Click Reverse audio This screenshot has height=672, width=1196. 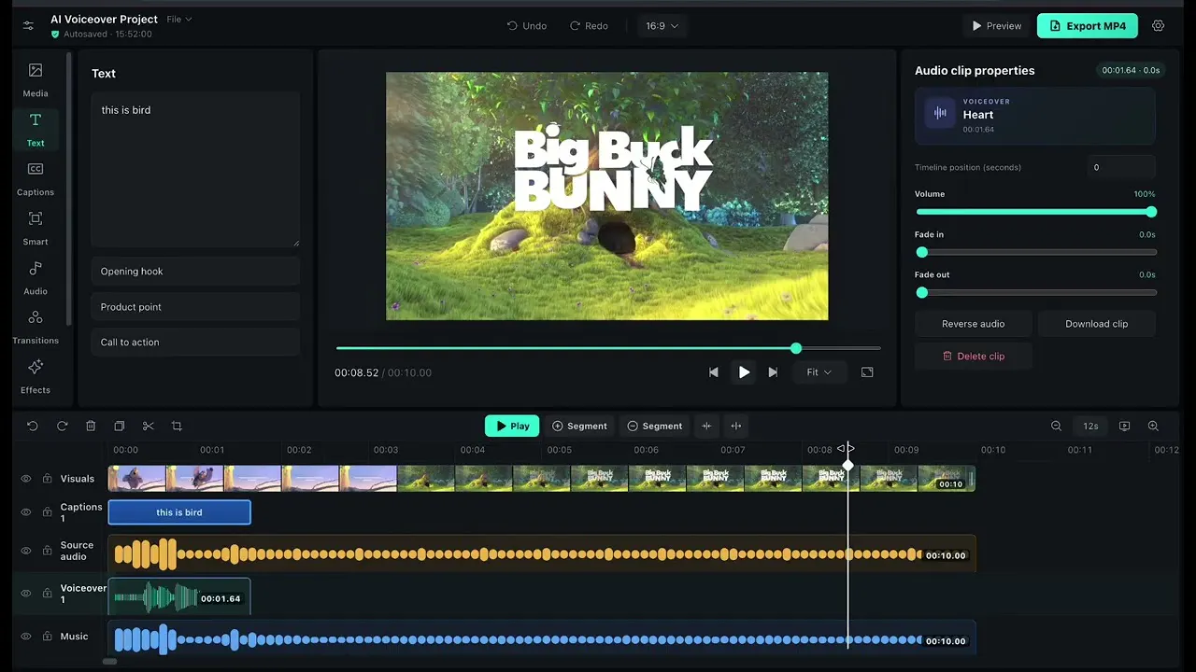(974, 324)
